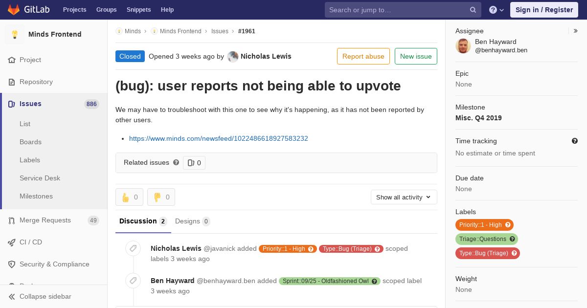Click the Minds breadcrumb link
Screen dimensions: 587x308
pos(133,31)
